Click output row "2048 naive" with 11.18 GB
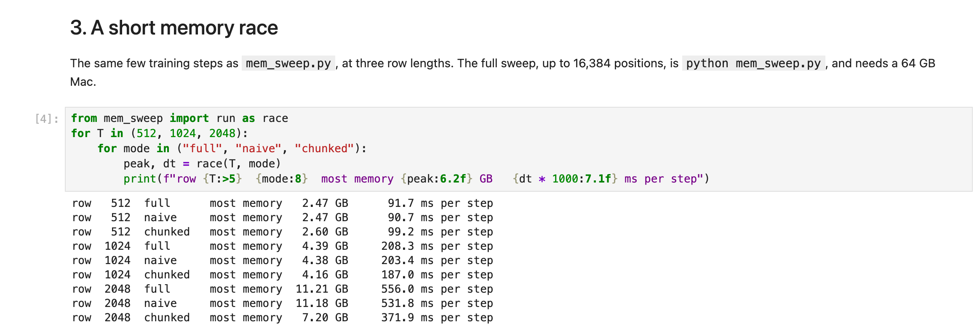 pos(283,304)
